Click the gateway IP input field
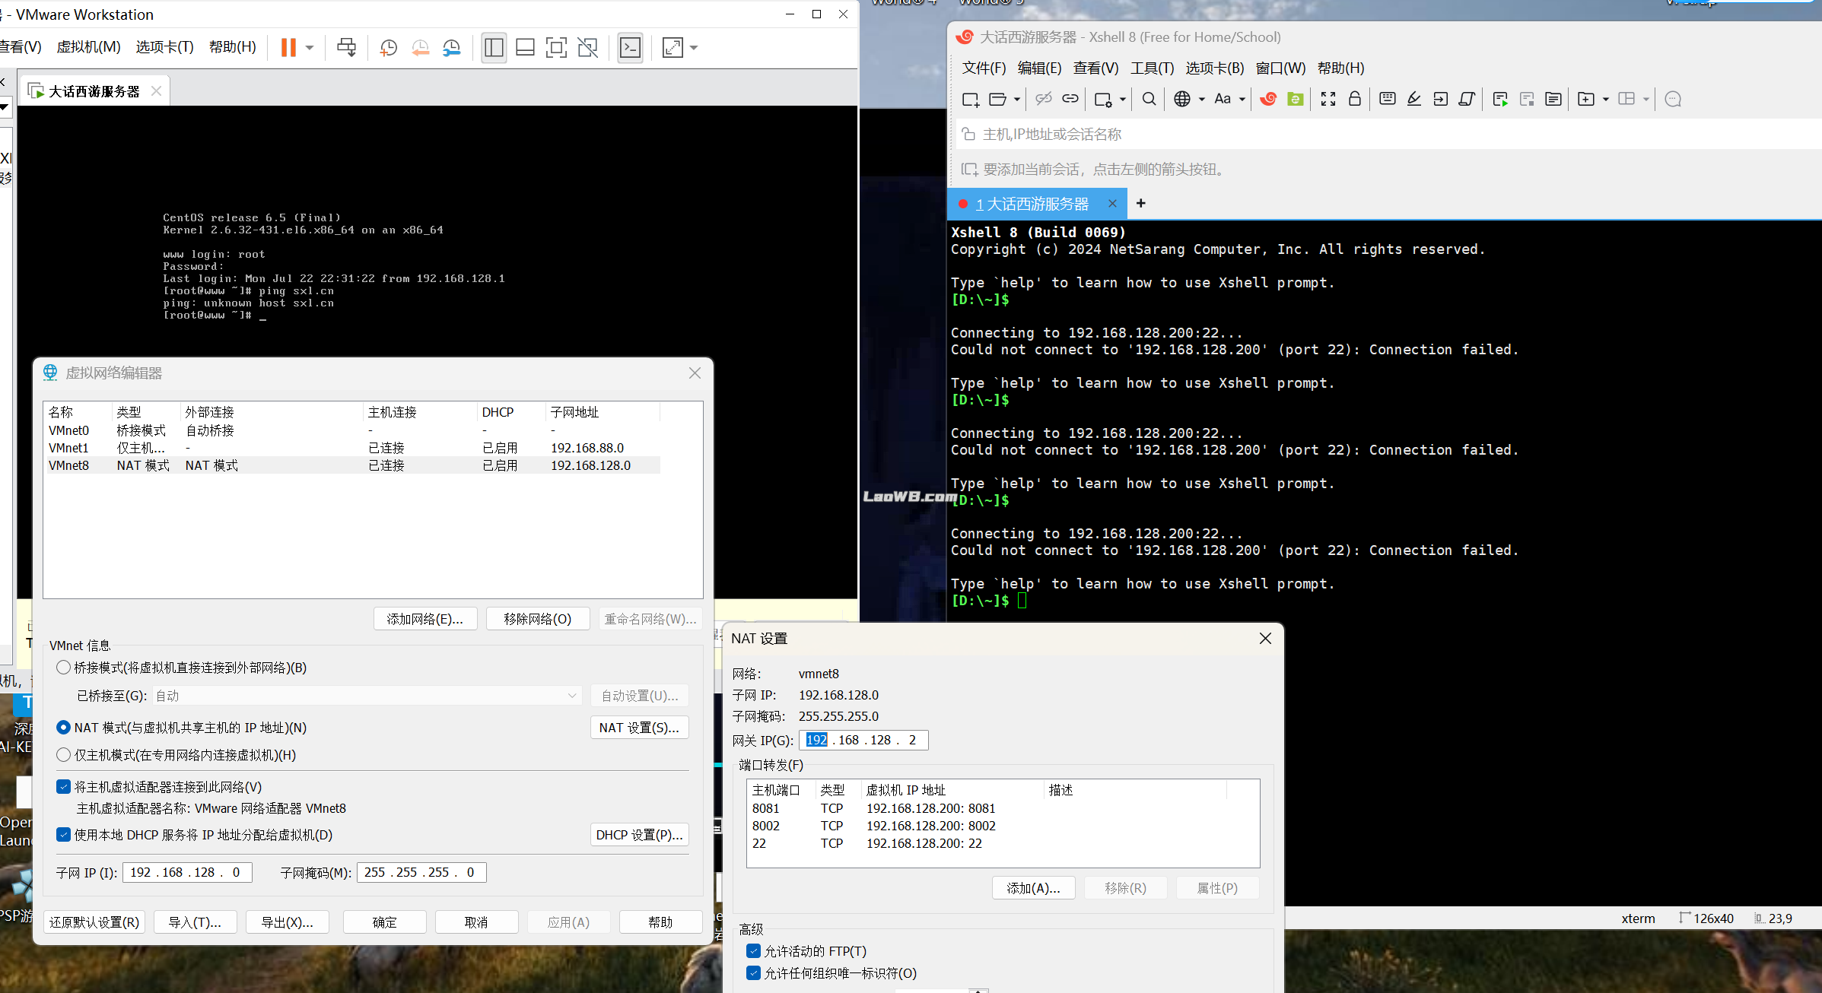Image resolution: width=1822 pixels, height=993 pixels. pyautogui.click(x=863, y=740)
